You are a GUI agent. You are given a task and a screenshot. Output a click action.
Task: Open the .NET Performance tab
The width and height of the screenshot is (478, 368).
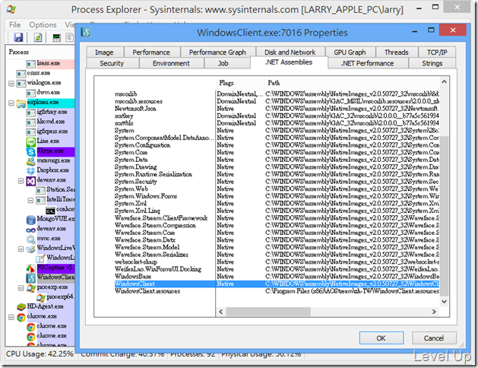click(x=368, y=63)
